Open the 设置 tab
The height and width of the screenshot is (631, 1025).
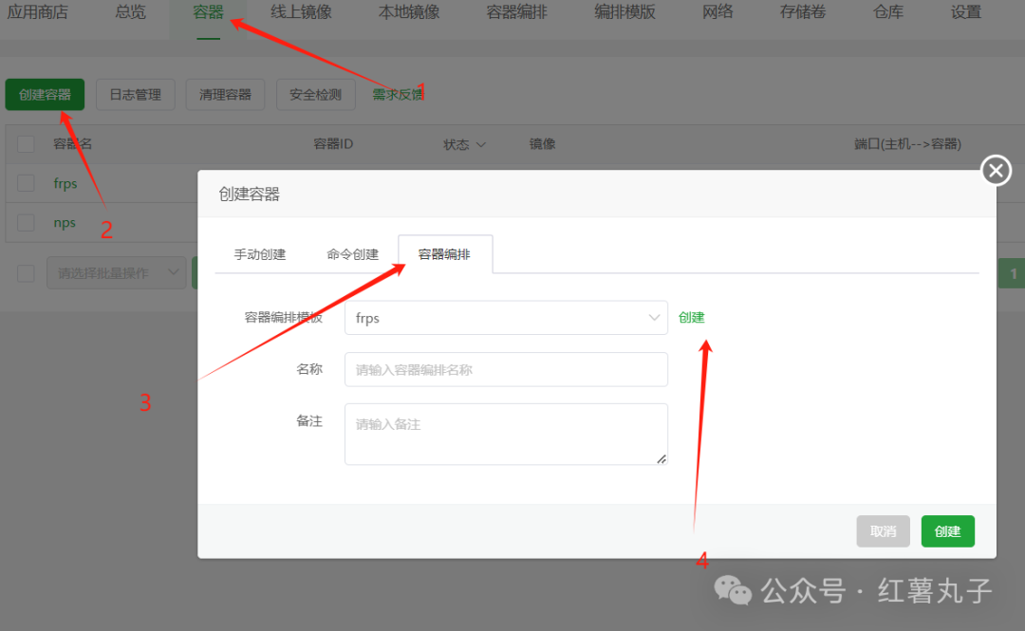point(965,12)
